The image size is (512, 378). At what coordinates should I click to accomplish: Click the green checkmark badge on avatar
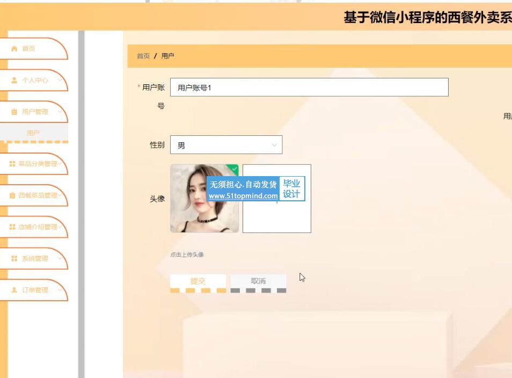click(234, 169)
